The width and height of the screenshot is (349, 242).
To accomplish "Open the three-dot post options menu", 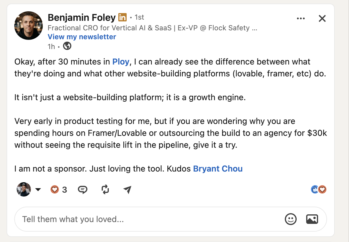I will point(301,18).
